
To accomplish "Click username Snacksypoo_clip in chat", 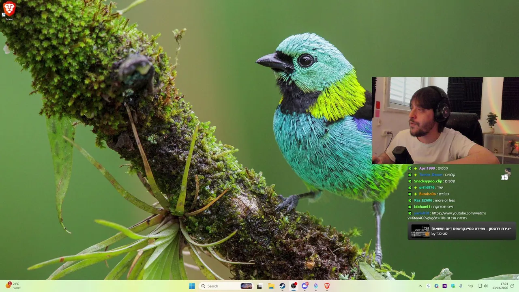I will click(428, 181).
